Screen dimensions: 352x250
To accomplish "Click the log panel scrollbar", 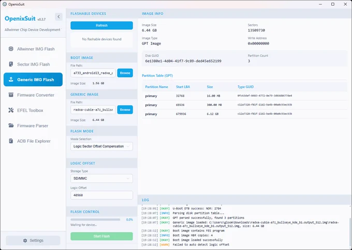I will (350, 233).
